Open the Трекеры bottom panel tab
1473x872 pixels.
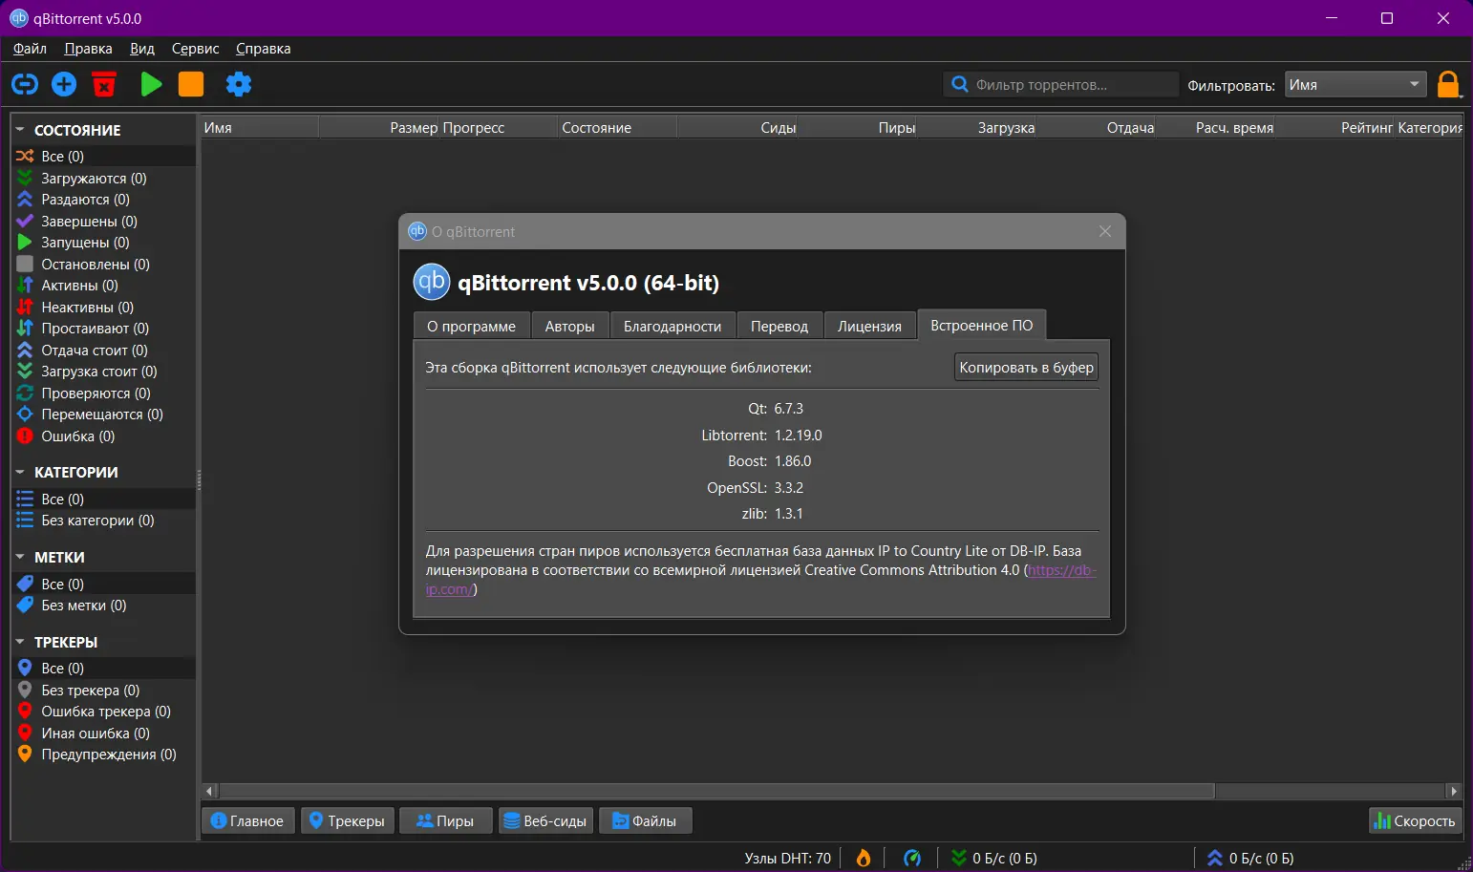348,820
